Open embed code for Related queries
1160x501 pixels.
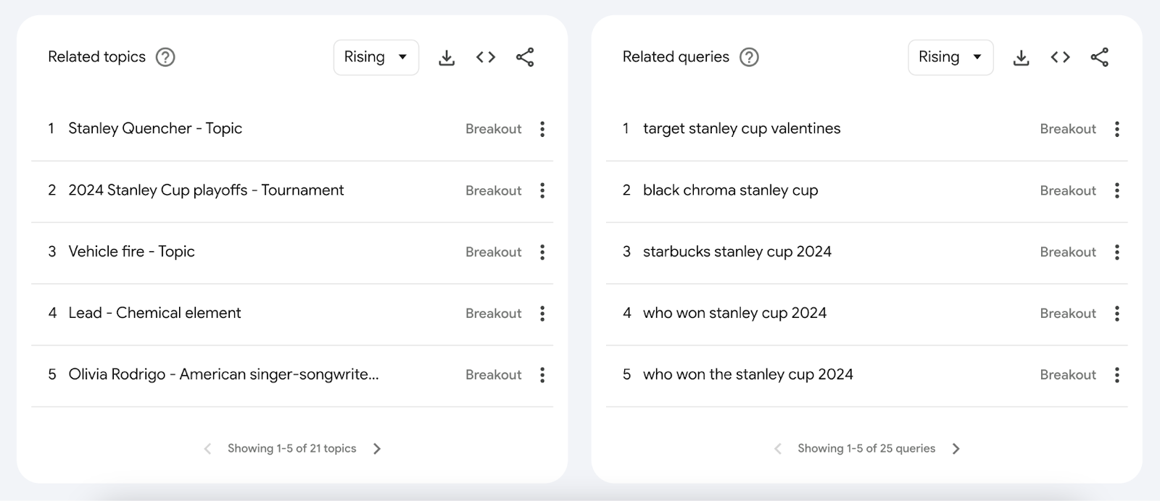(x=1060, y=56)
